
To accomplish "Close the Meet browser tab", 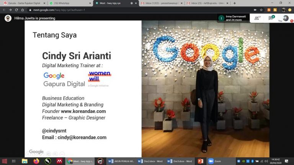I will point(136,3).
